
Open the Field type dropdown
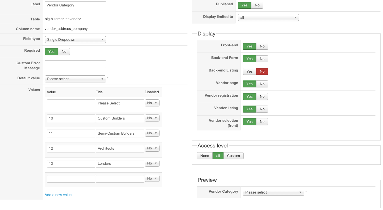75,40
